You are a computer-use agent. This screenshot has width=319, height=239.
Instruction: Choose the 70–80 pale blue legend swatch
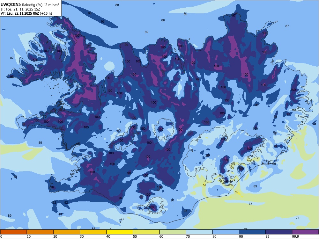pyautogui.click(x=199, y=232)
